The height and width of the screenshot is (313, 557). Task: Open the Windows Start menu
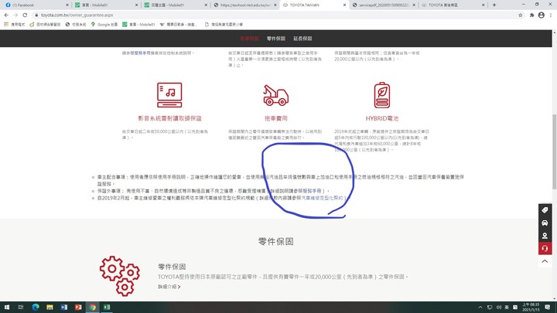click(6, 308)
